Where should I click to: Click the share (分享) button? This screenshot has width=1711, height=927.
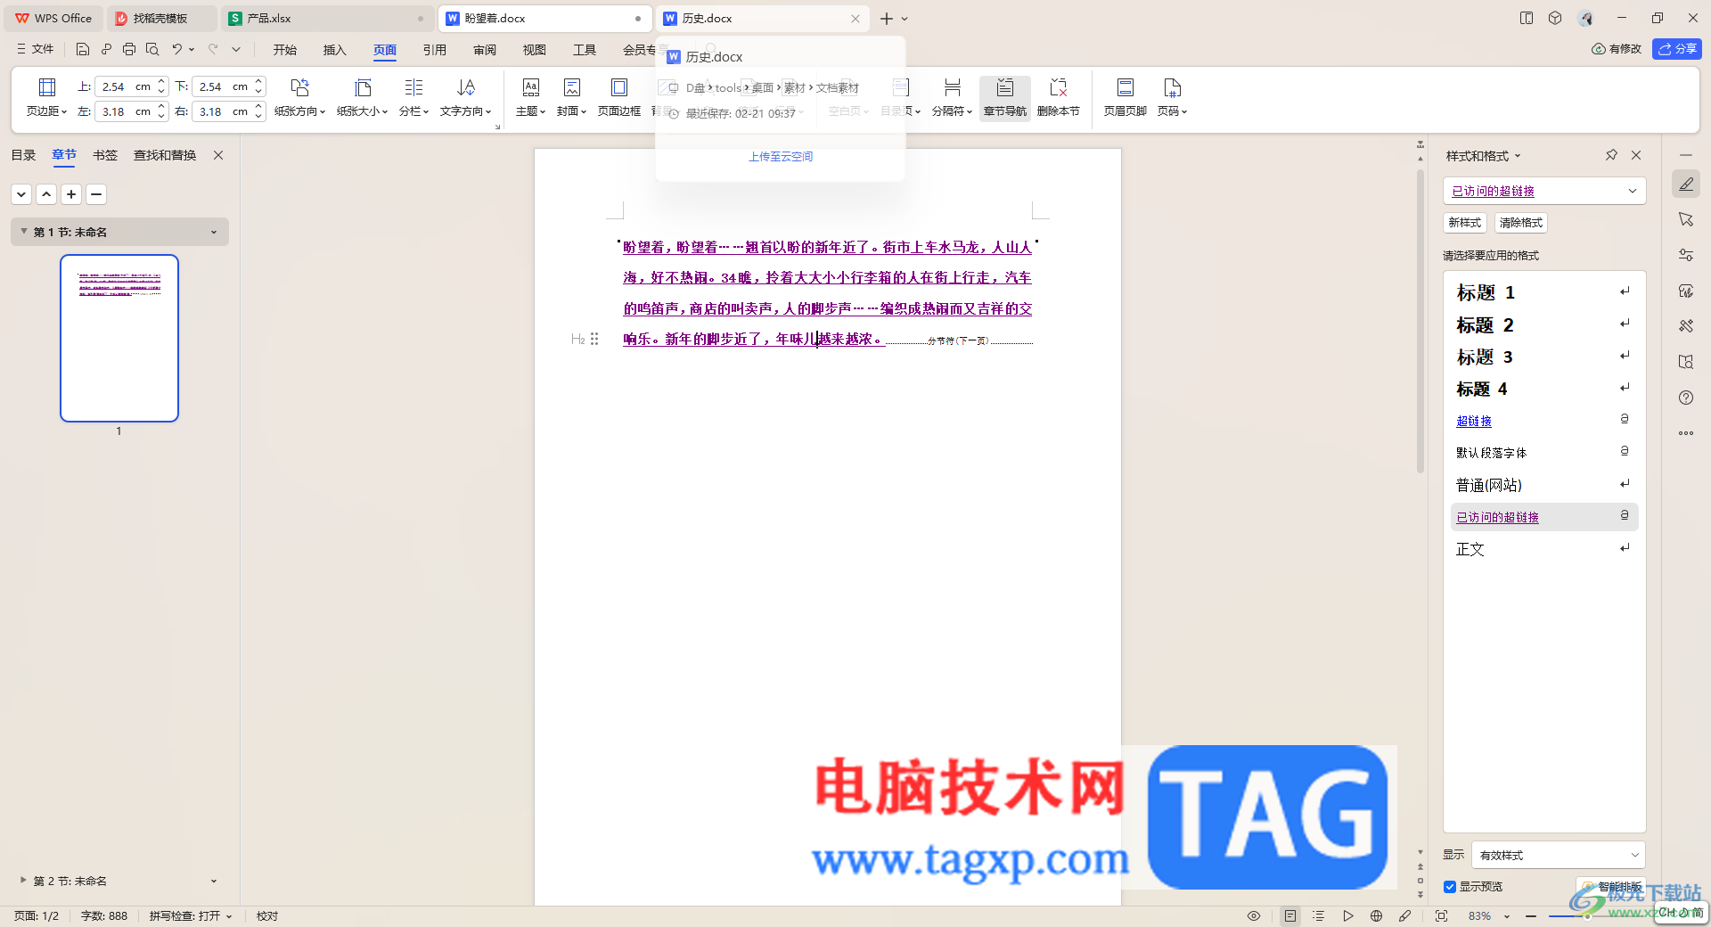[1676, 49]
